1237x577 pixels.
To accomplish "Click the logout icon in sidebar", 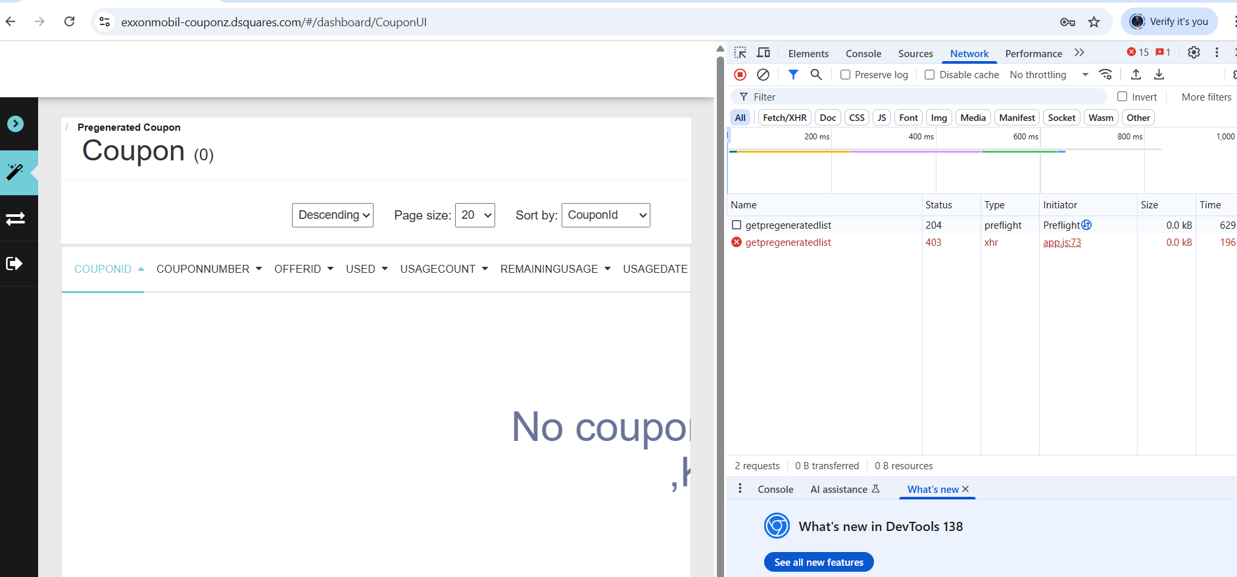I will point(14,264).
